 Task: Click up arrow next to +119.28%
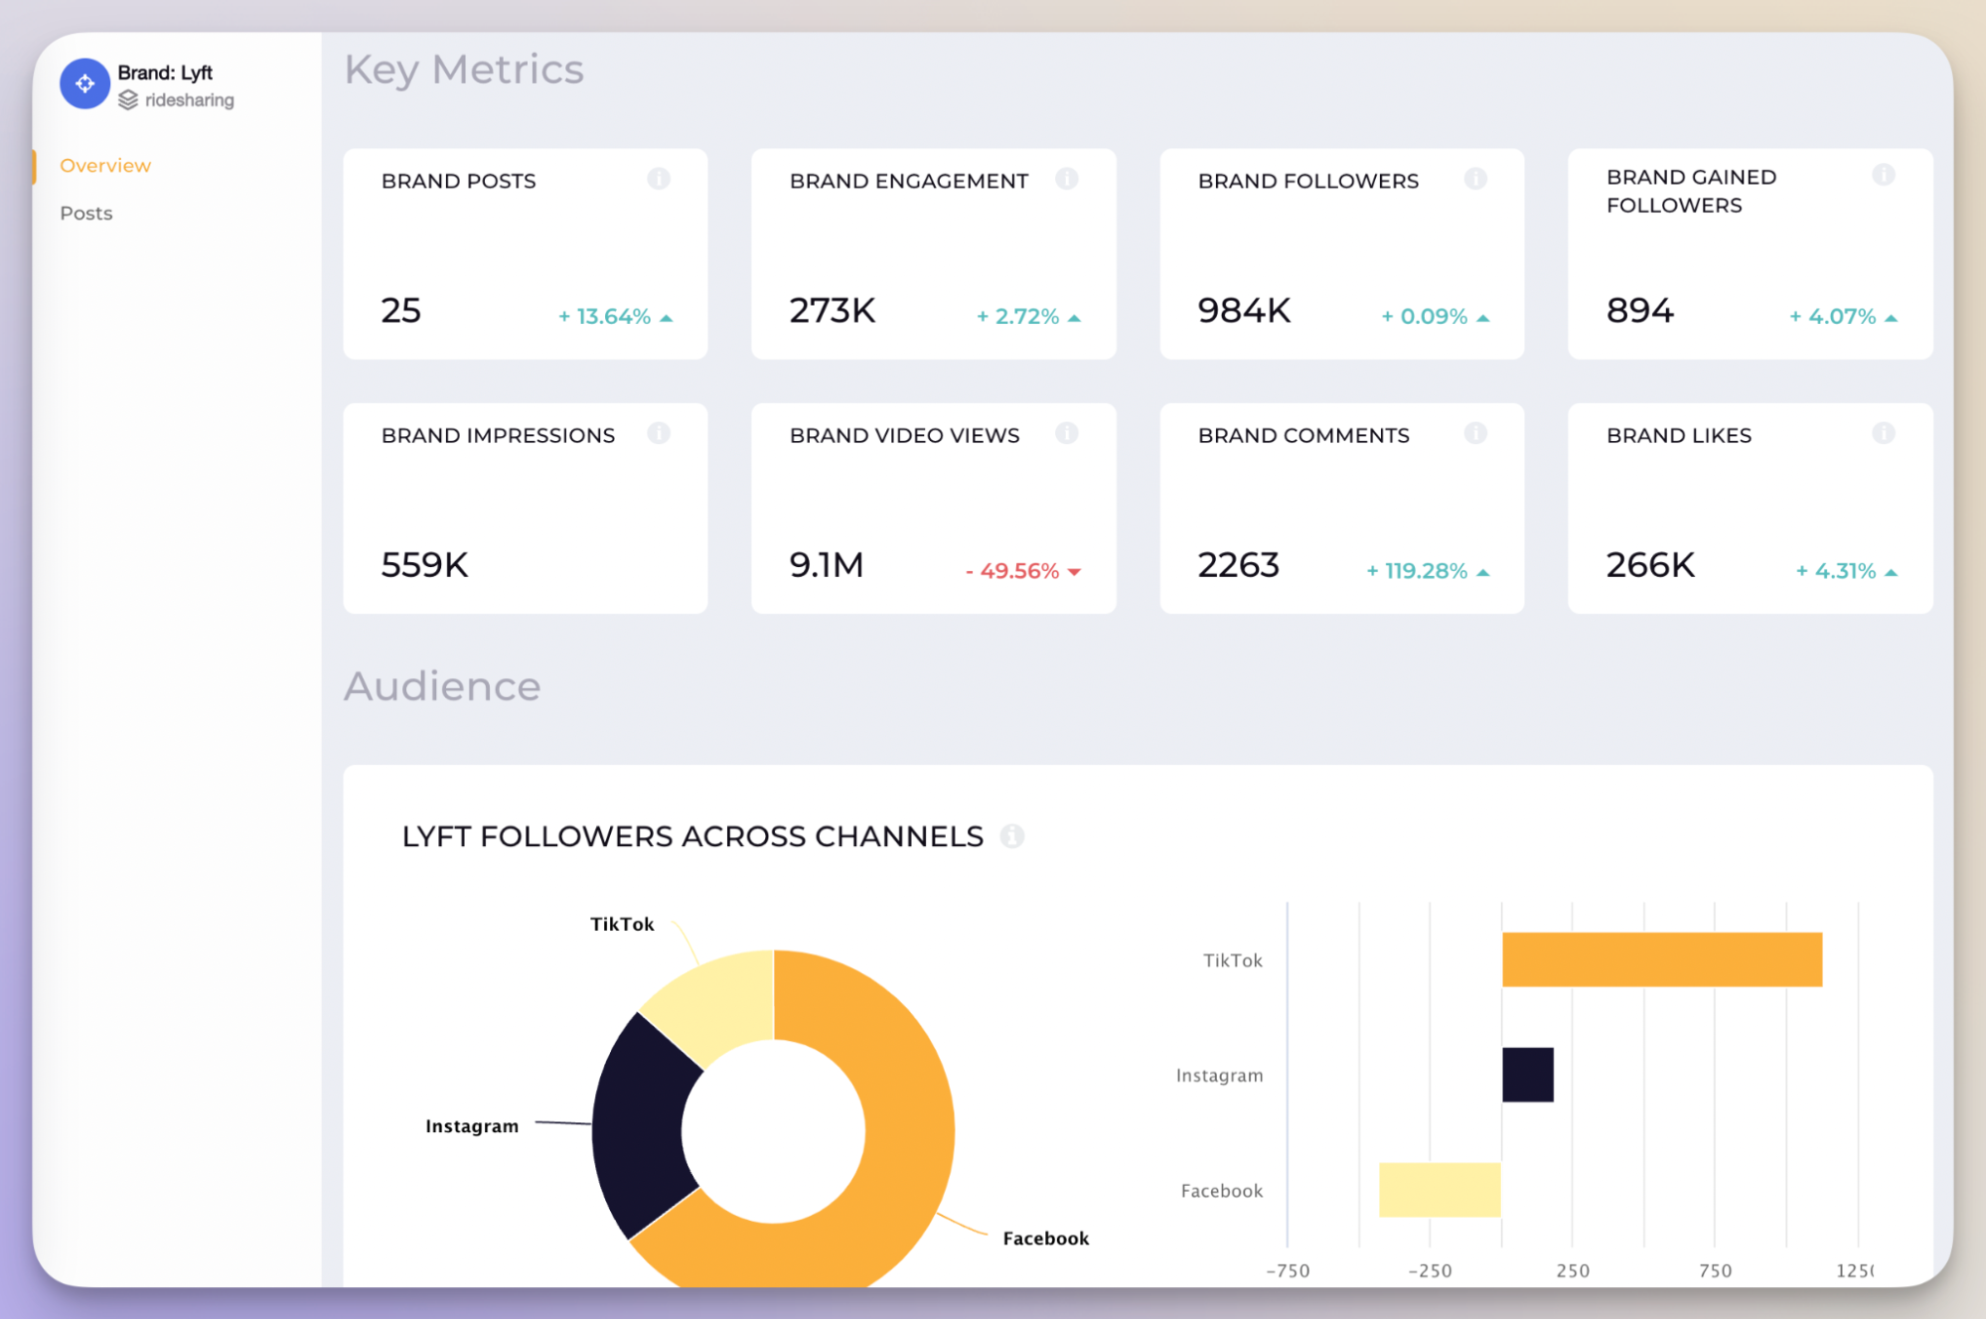(1483, 572)
